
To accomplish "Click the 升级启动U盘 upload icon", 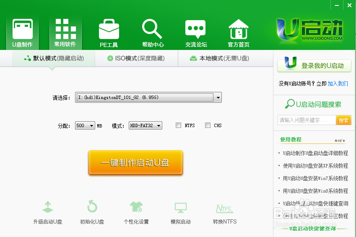I will click(x=48, y=207).
